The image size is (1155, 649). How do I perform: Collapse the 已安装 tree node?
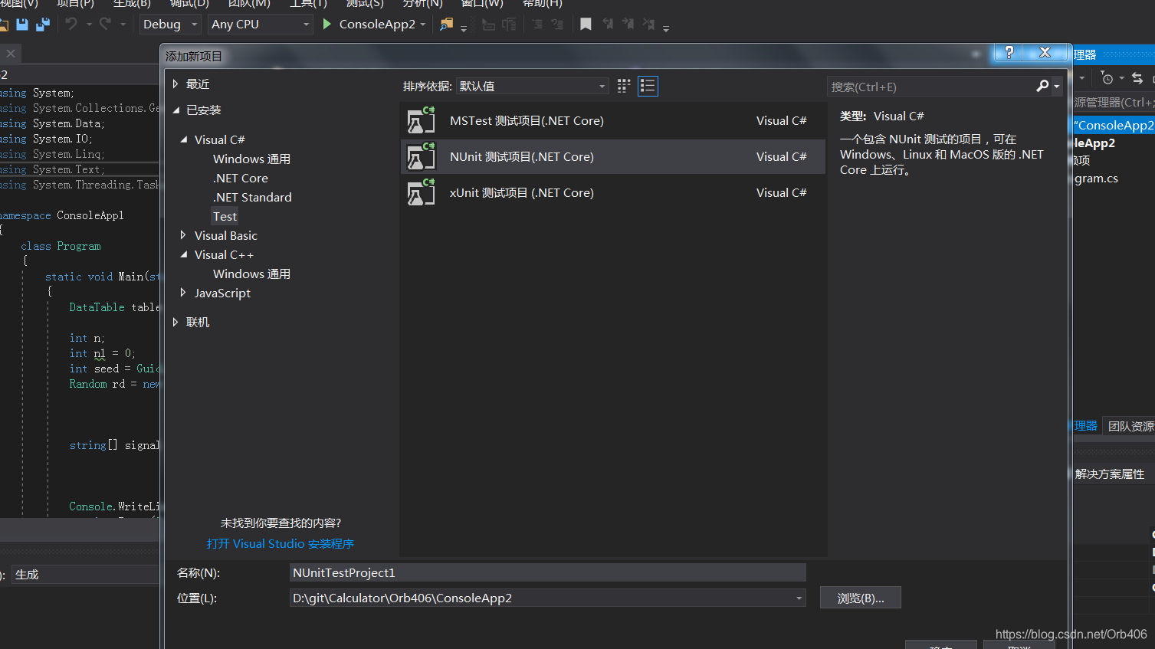[176, 110]
